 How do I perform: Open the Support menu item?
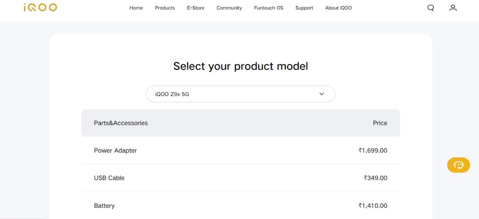[x=304, y=8]
